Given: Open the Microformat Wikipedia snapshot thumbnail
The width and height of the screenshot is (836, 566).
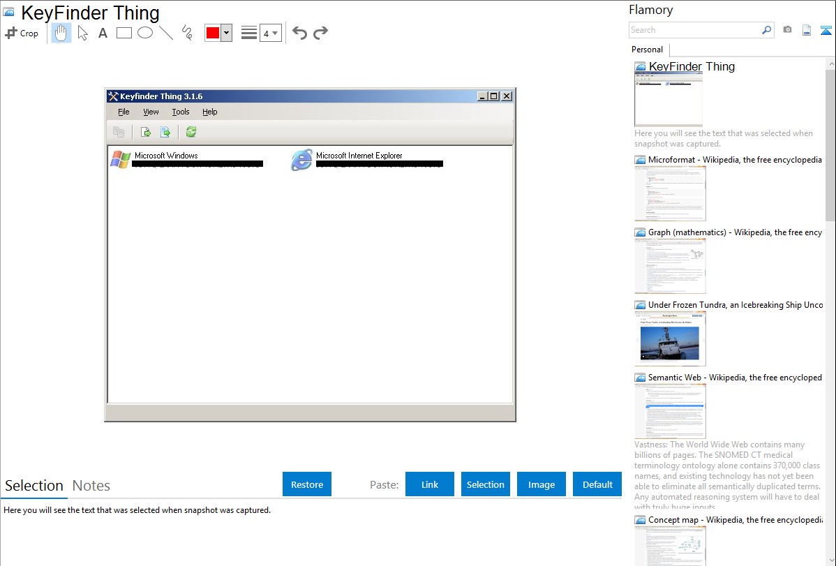Looking at the screenshot, I should (670, 193).
